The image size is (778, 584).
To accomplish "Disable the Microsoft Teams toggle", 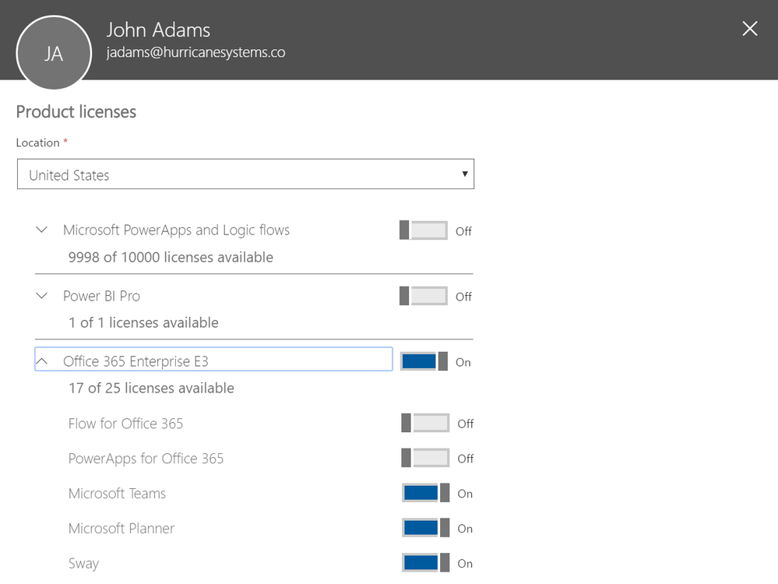I will [x=426, y=493].
